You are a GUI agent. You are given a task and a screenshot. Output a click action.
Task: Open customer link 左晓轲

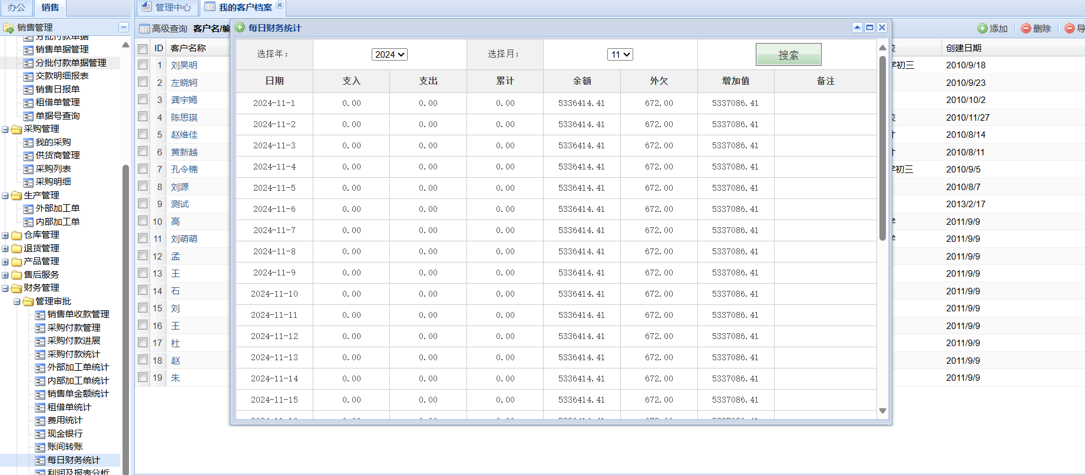184,83
